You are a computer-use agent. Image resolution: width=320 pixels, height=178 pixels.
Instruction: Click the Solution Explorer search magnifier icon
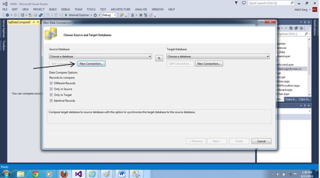[306, 34]
